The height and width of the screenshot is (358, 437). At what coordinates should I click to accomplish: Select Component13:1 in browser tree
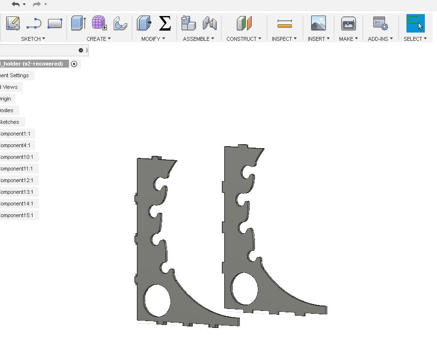coord(19,192)
